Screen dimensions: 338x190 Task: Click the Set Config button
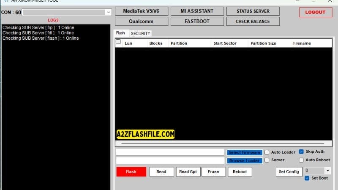pos(289,172)
